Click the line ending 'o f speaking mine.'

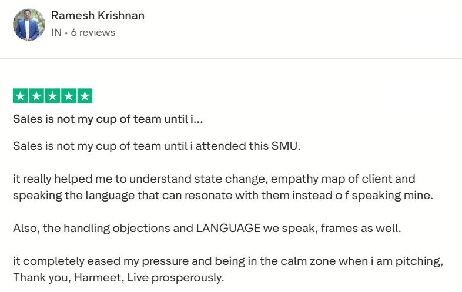[222, 195]
